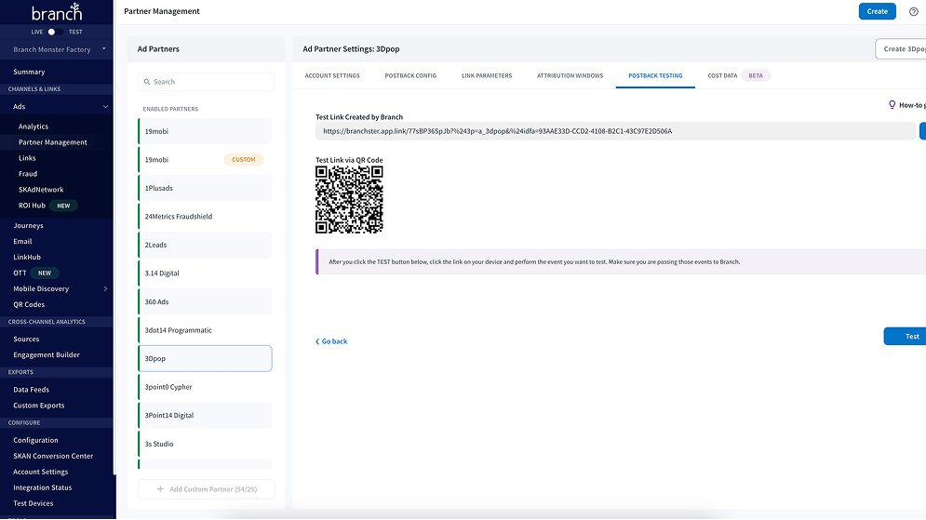Open Sources under Cross-Channel Analytics
Viewport: 926px width, 520px height.
pos(26,340)
